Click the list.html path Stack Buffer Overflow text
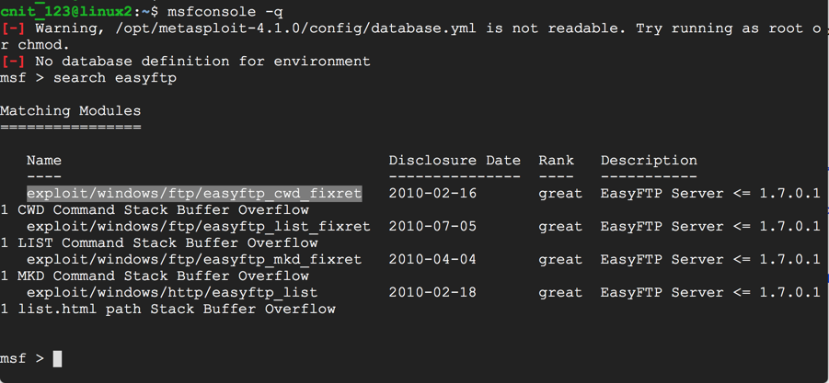Screen dimensions: 829x383 point(177,310)
